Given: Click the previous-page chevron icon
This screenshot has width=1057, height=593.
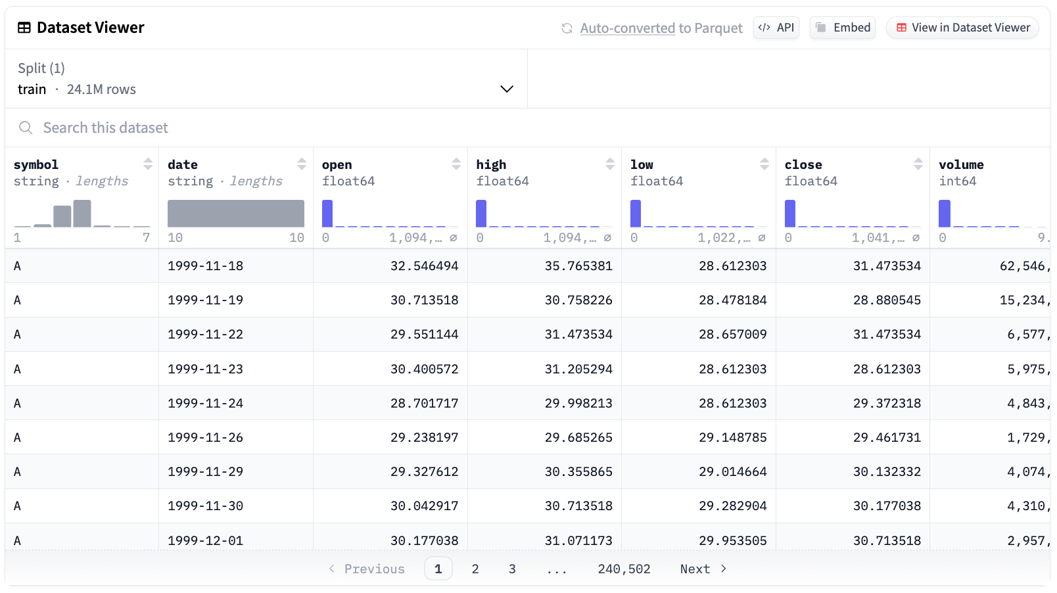Looking at the screenshot, I should [332, 569].
